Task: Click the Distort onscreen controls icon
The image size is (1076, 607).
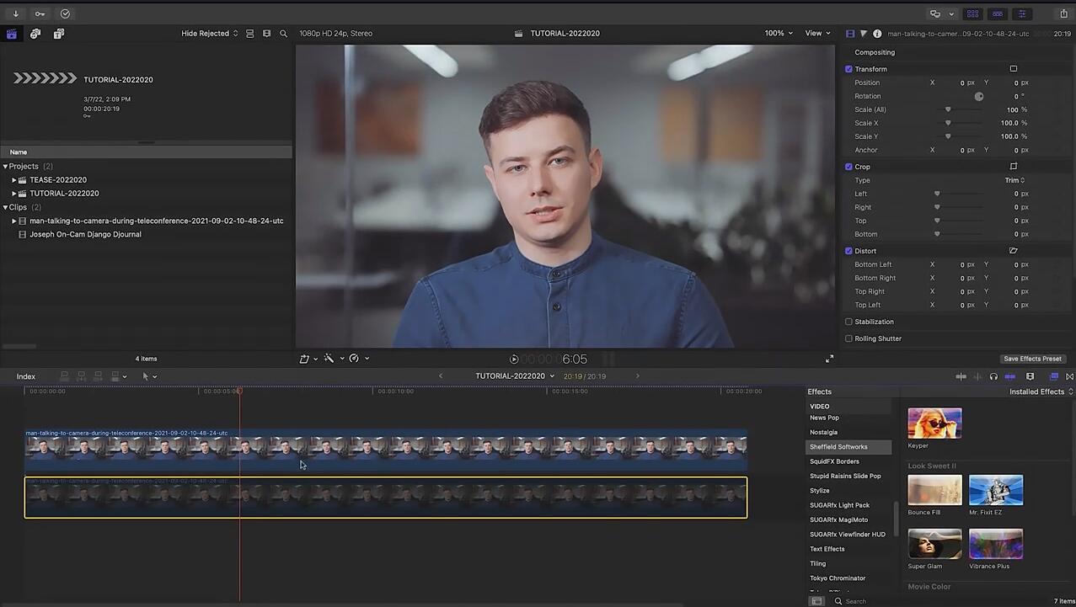Action: pyautogui.click(x=1014, y=251)
